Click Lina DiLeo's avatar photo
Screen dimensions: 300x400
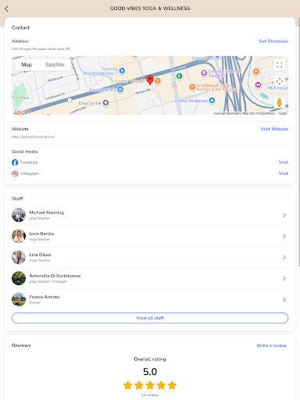coord(19,257)
